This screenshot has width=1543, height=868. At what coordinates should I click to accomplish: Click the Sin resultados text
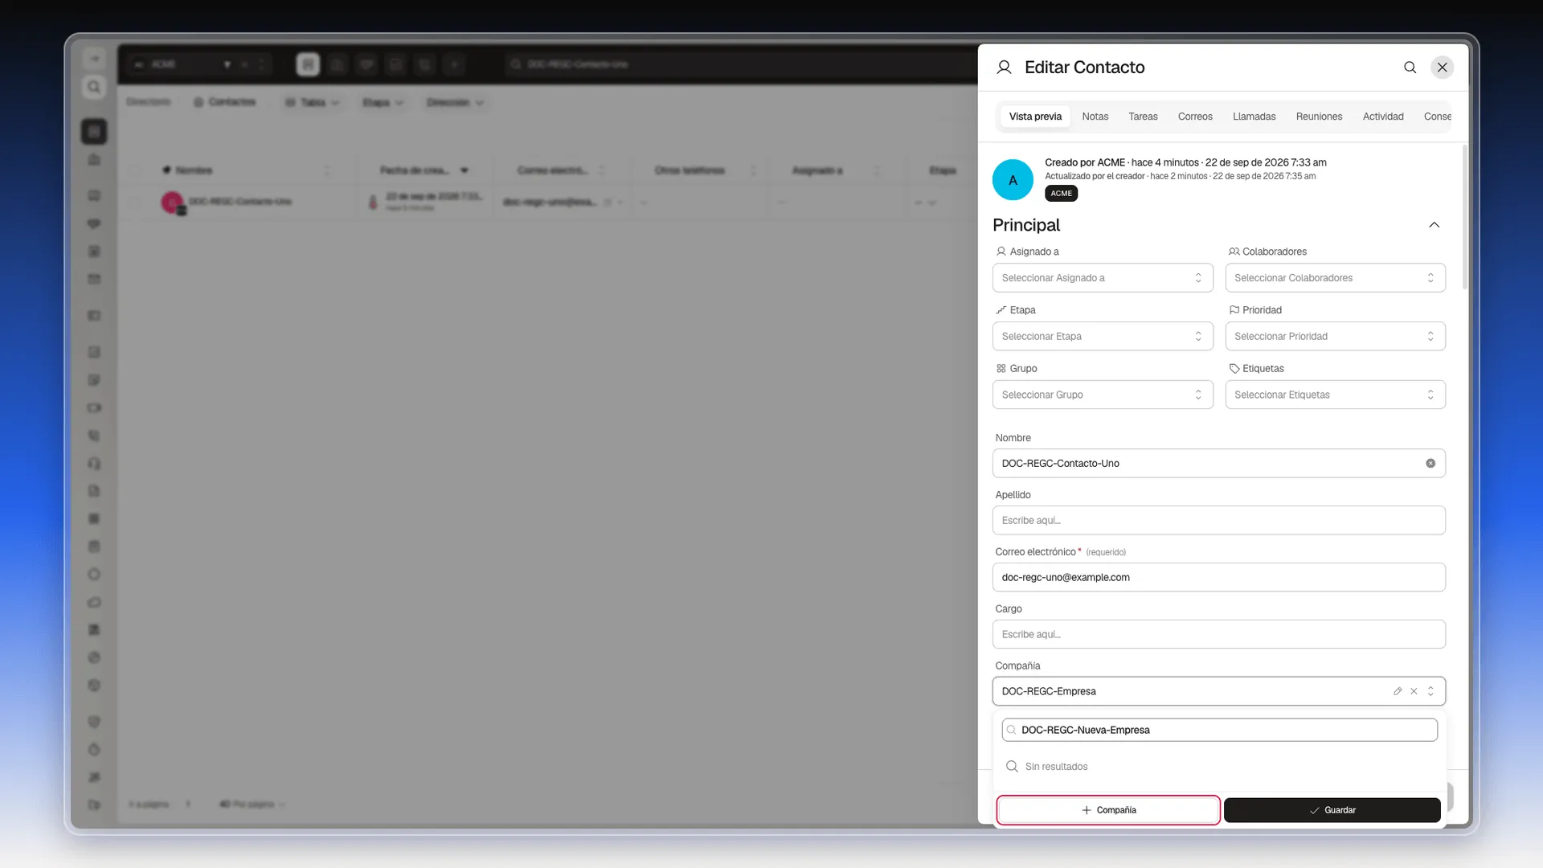point(1056,767)
